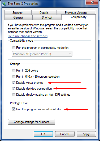Toggle Run in 256 colors
Viewport: 100px width, 141px height.
[x=14, y=70]
